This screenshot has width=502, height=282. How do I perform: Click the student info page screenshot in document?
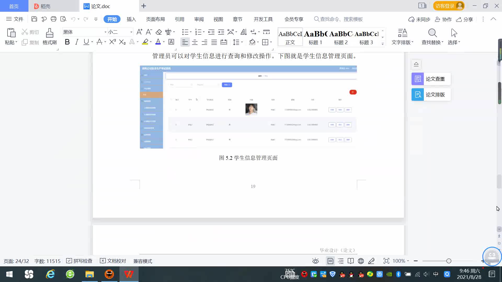click(248, 107)
